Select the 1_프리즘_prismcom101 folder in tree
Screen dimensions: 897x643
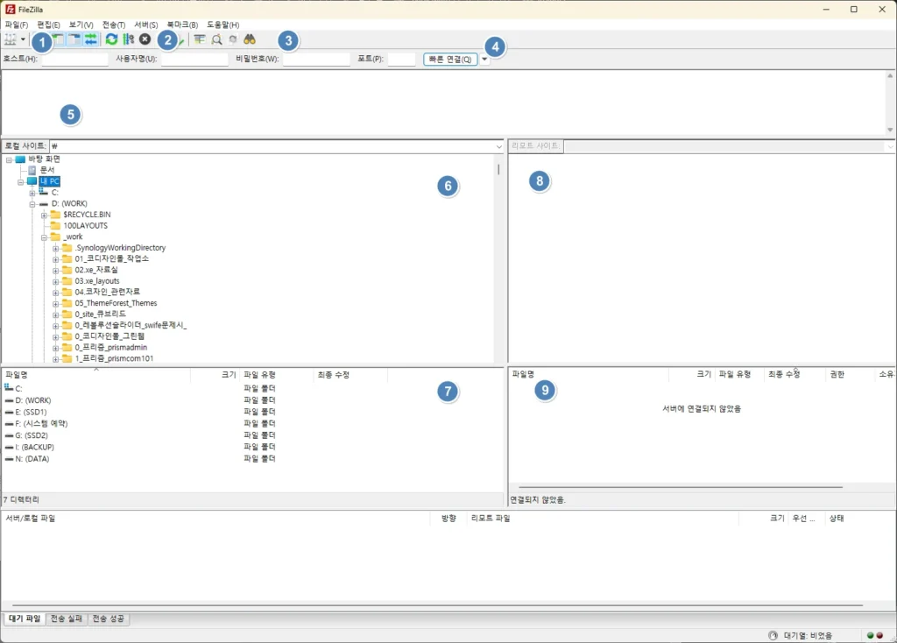pos(114,358)
